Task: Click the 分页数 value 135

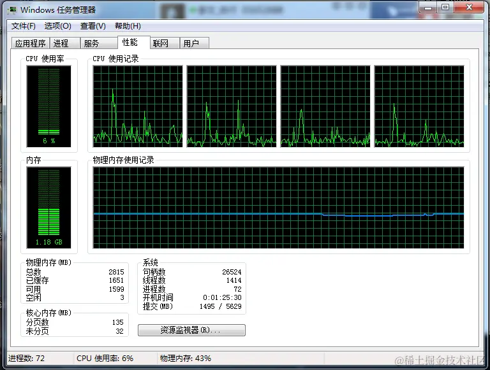Action: 118,322
